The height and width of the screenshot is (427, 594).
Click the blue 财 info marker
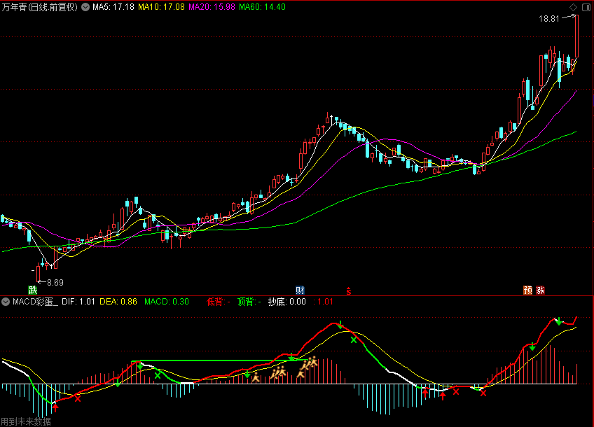pyautogui.click(x=300, y=290)
